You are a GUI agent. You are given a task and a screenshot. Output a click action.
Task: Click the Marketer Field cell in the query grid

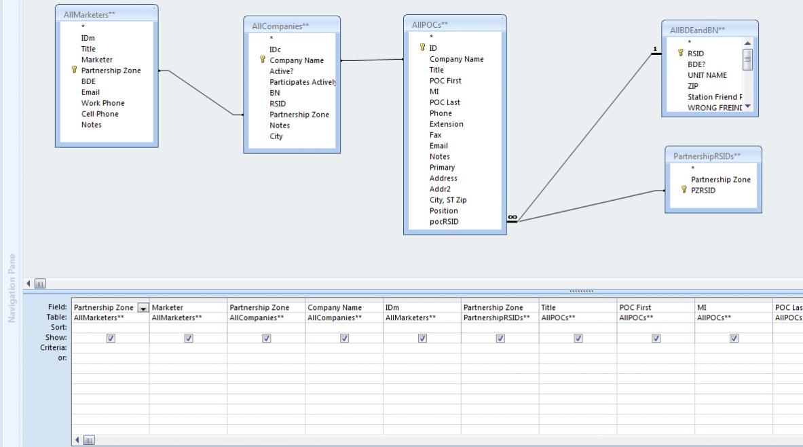[189, 307]
